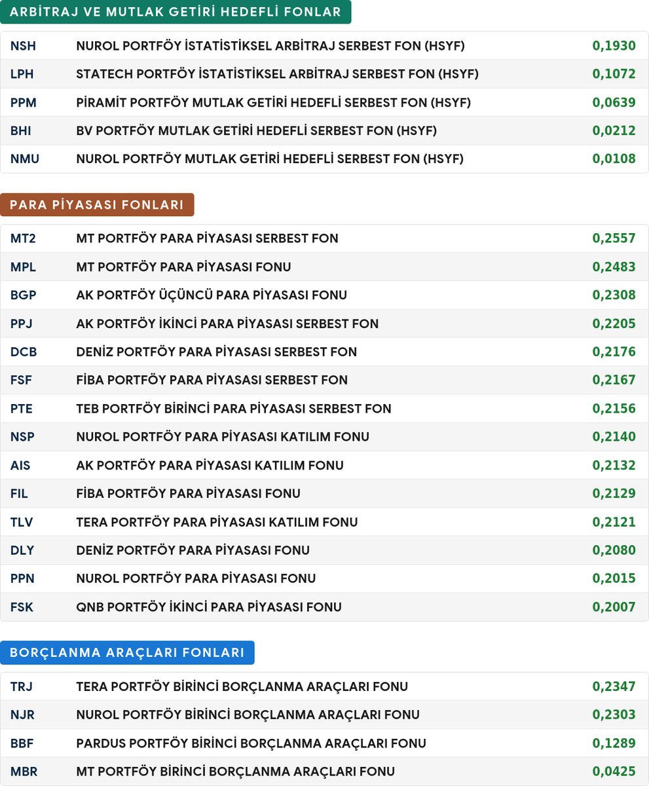This screenshot has height=786, width=649.
Task: Click fund code PPN
Action: (22, 579)
